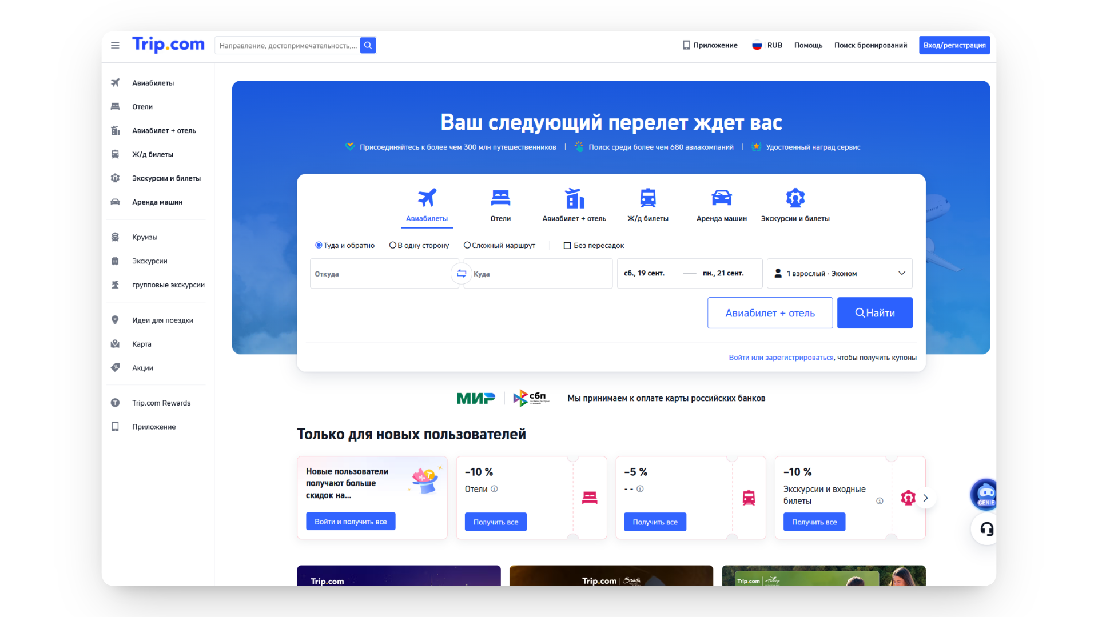Click the blue search magnifier button
The height and width of the screenshot is (617, 1098).
click(368, 45)
